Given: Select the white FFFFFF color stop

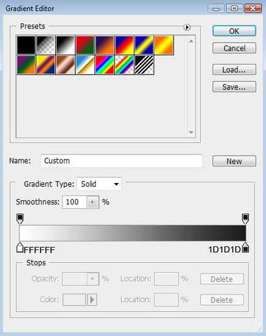Looking at the screenshot, I should (x=20, y=248).
